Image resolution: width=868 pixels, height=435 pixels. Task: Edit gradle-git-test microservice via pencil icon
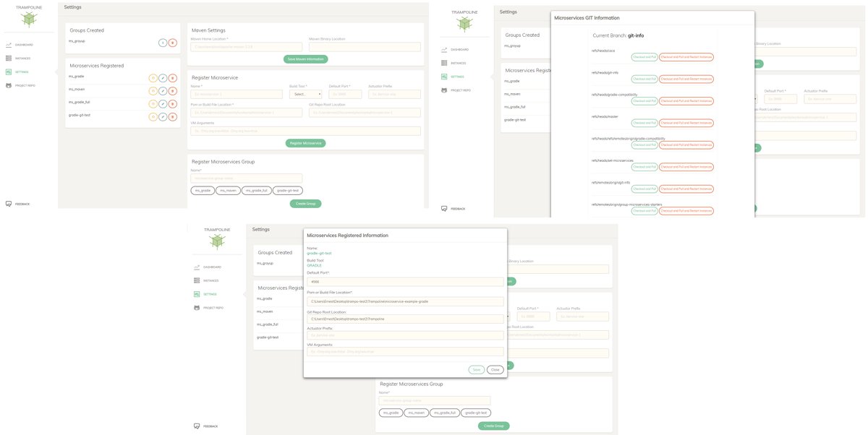pos(163,116)
